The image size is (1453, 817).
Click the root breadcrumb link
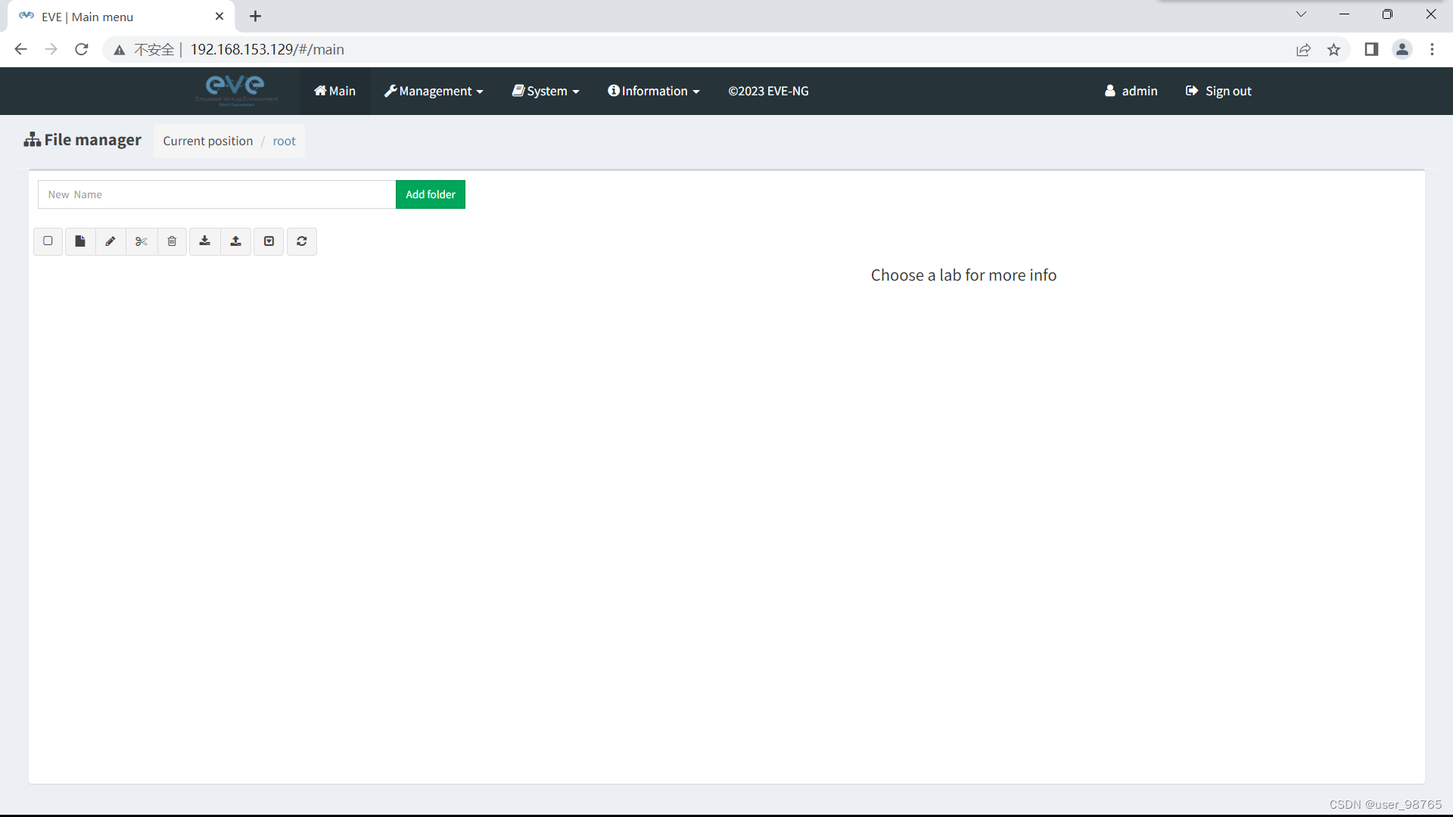click(x=285, y=141)
